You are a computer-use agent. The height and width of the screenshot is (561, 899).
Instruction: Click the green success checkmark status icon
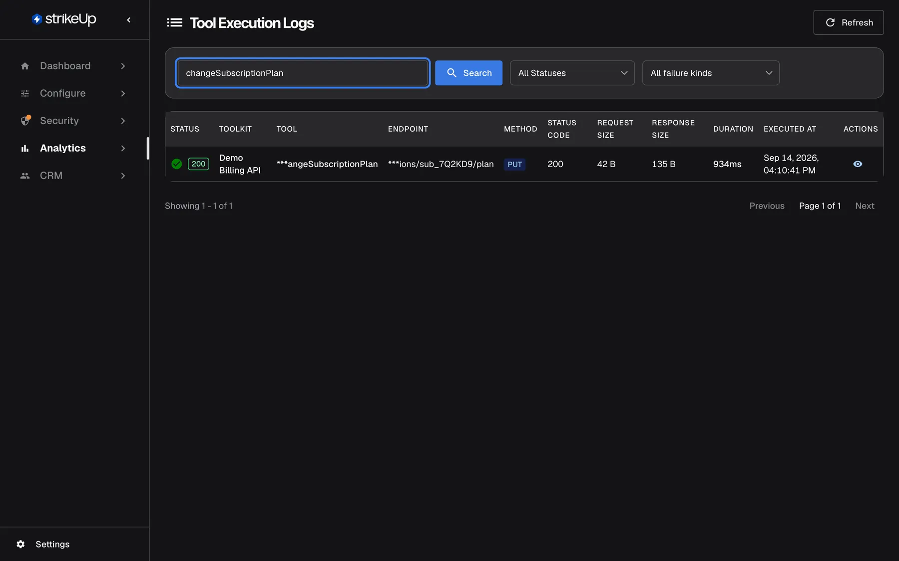tap(177, 164)
